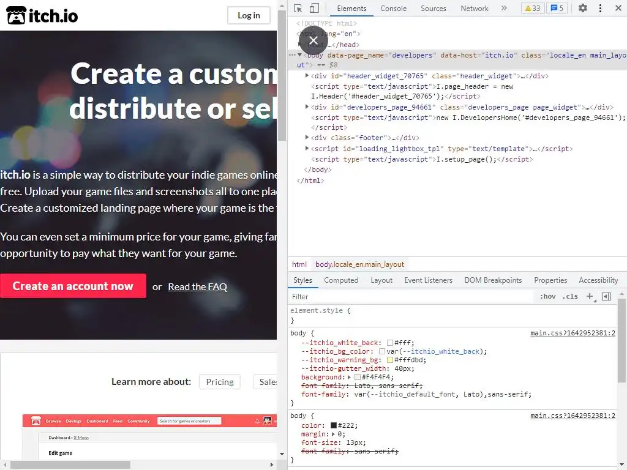Open the Event Listeners tab
This screenshot has height=470, width=627.
click(428, 280)
